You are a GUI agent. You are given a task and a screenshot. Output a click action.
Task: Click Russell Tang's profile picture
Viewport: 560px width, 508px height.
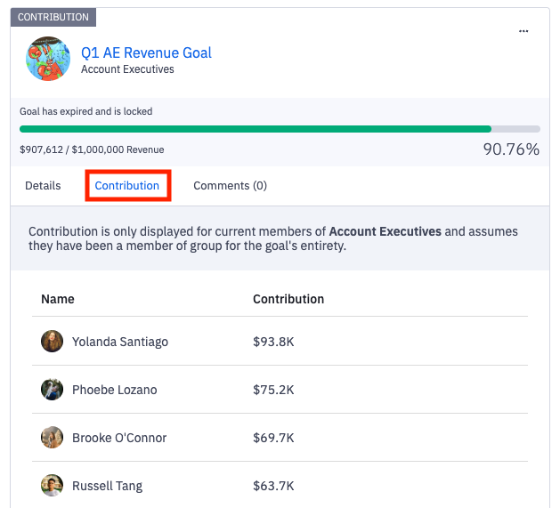tap(53, 485)
